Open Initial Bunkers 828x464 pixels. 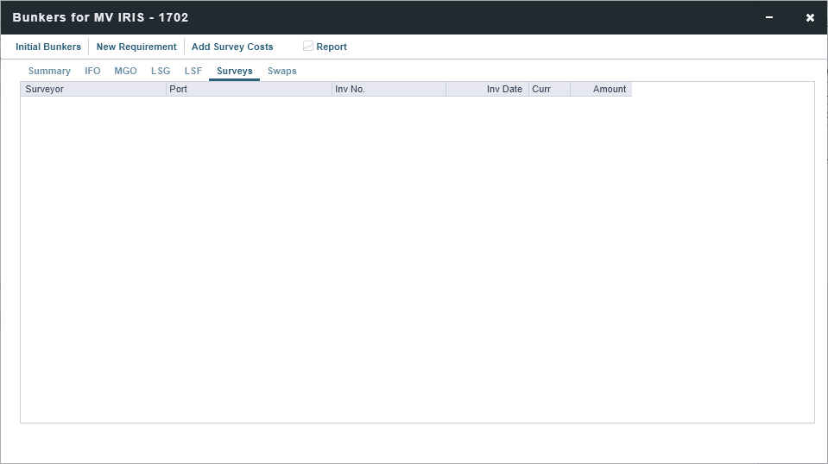tap(48, 47)
